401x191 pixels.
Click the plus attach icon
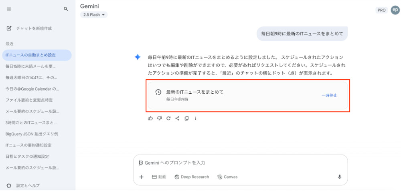141,177
